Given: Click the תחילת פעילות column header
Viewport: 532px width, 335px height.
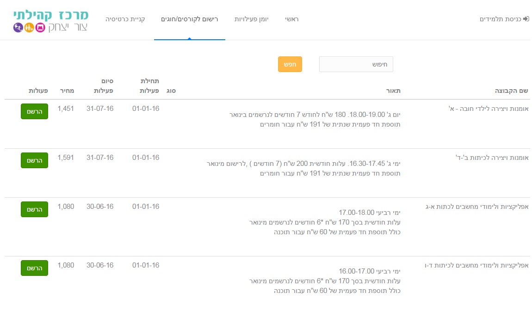Looking at the screenshot, I should [149, 86].
